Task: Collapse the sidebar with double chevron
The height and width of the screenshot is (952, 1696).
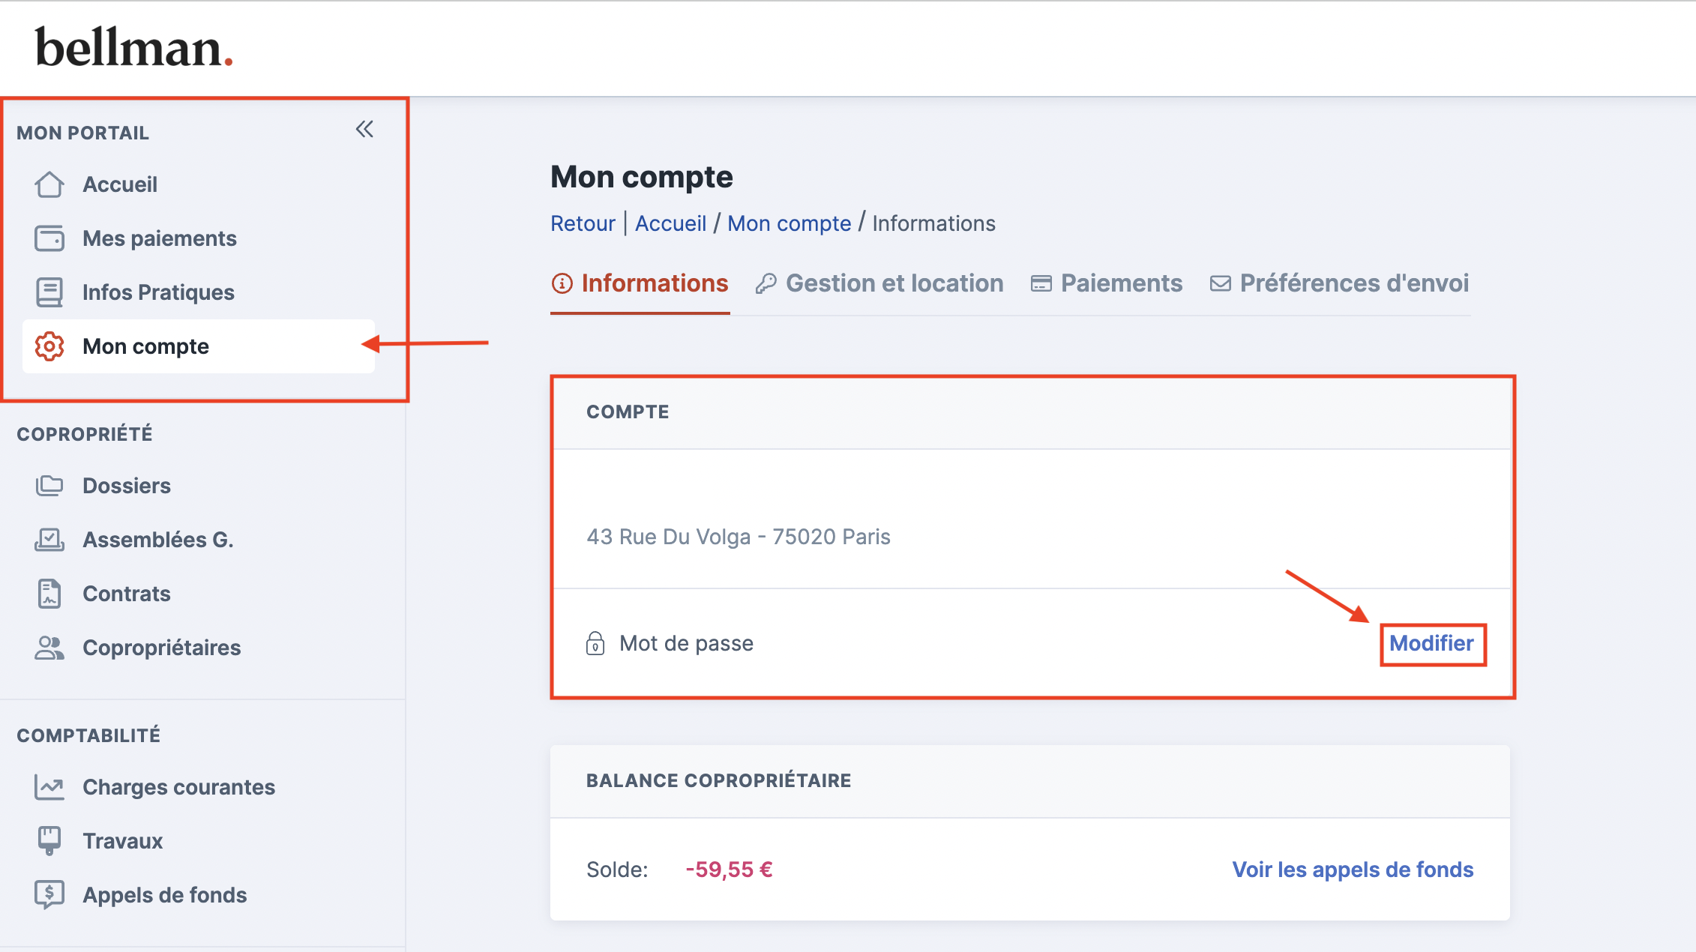Action: coord(364,130)
